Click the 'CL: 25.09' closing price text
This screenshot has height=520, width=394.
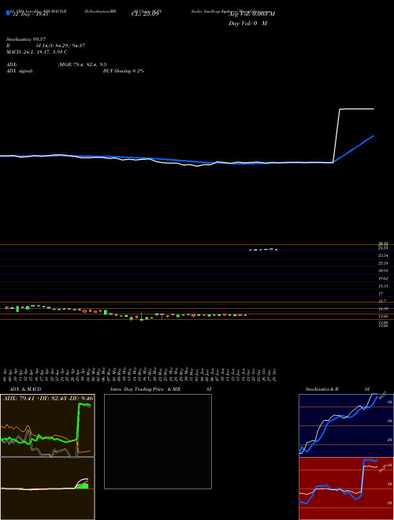tap(145, 14)
